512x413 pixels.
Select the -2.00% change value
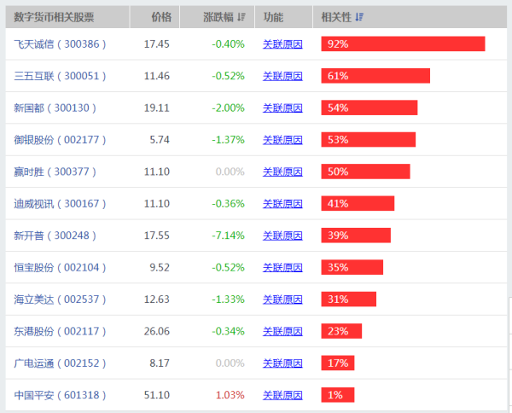tap(228, 108)
